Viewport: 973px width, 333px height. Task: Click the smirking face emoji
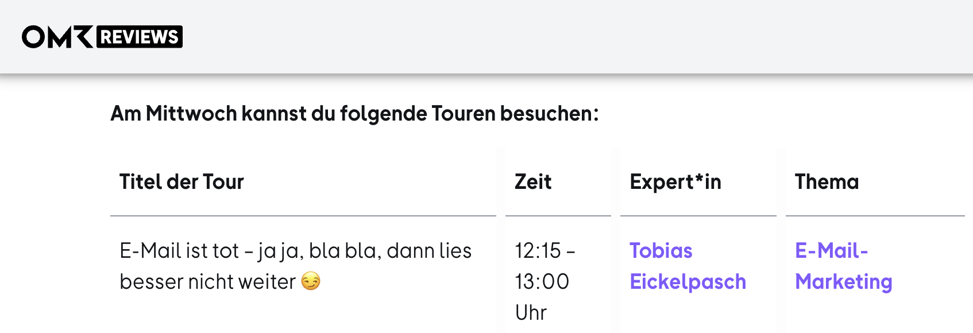pyautogui.click(x=311, y=281)
